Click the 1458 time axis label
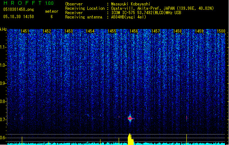Screen dimensions: 229x145 pos(177,31)
